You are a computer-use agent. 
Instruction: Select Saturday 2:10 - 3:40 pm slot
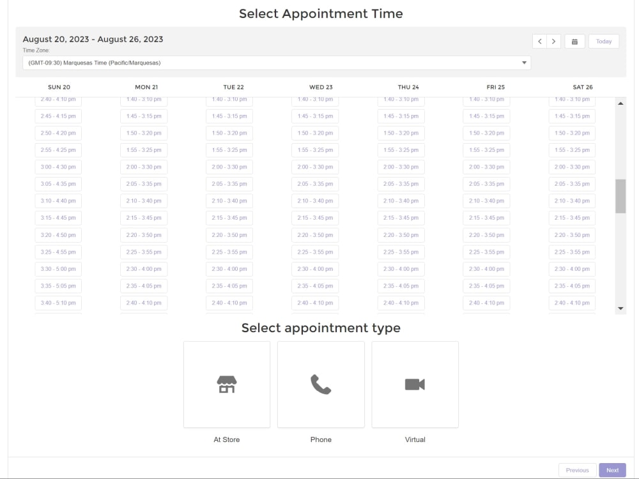572,201
